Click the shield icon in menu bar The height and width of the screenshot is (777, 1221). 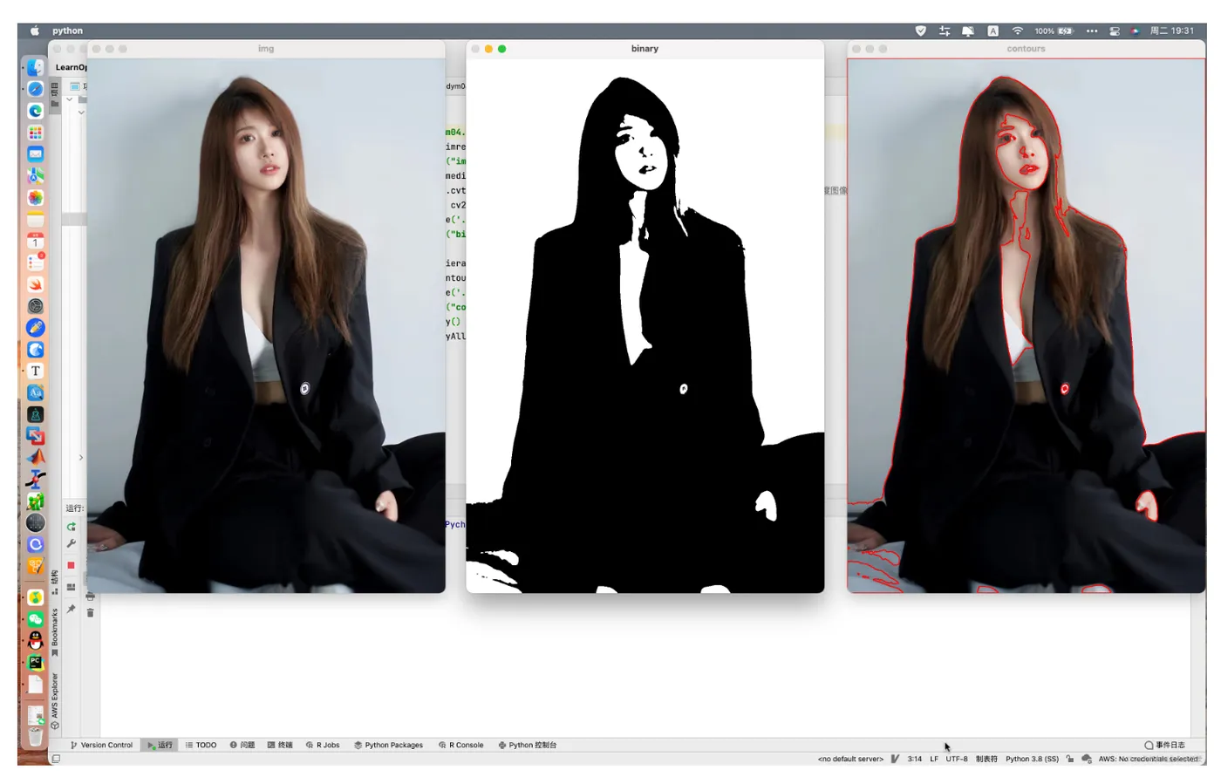[x=920, y=31]
